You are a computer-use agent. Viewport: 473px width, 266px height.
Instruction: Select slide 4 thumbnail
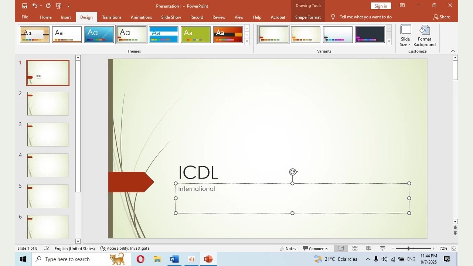[48, 165]
